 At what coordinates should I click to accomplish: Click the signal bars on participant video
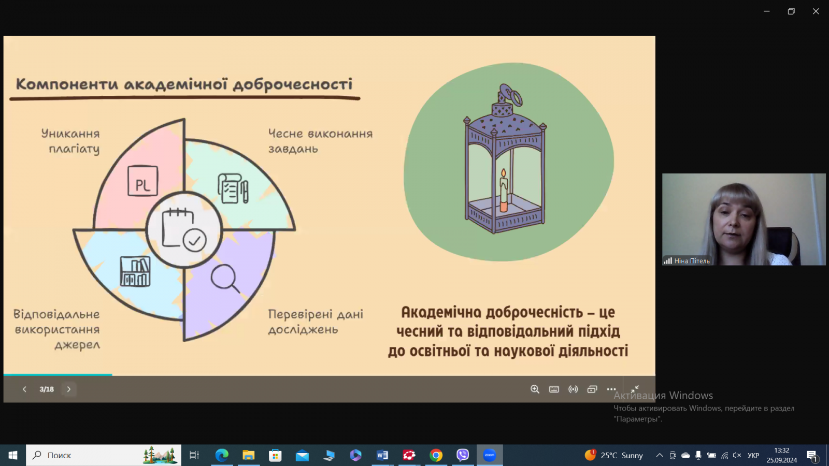coord(668,261)
